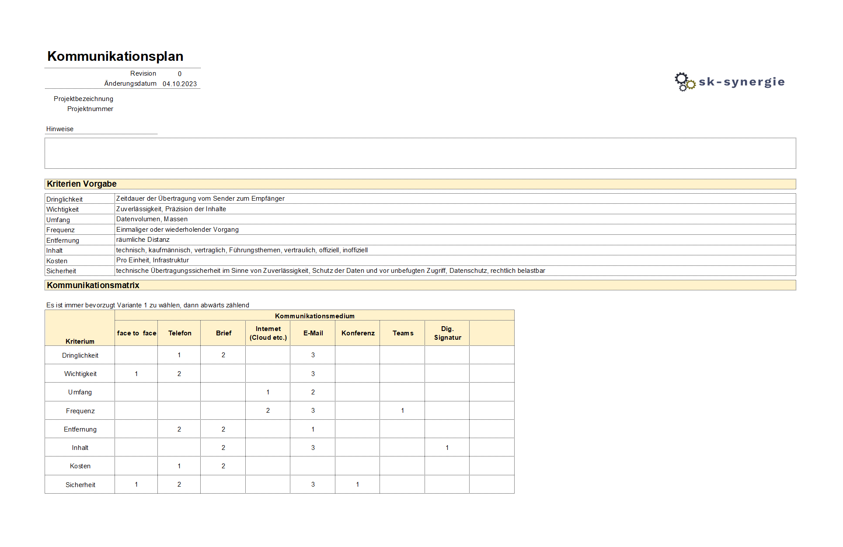Select Entfernung E-Mail cell with value 1
Viewport: 843px width, 547px height.
tap(313, 429)
